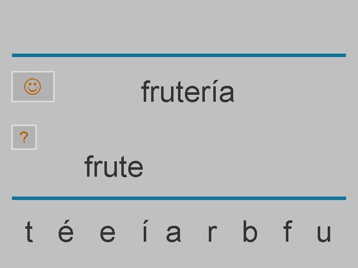The width and height of the screenshot is (358, 268).
Task: Choose the letter f in bottom row
Action: (287, 232)
